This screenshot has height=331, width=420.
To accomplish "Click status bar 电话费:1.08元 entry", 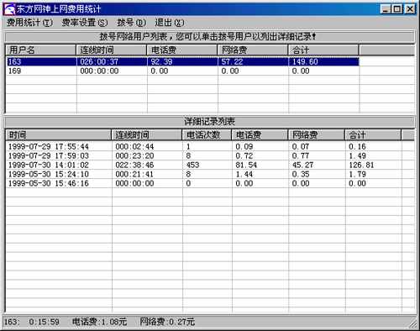I will [100, 322].
